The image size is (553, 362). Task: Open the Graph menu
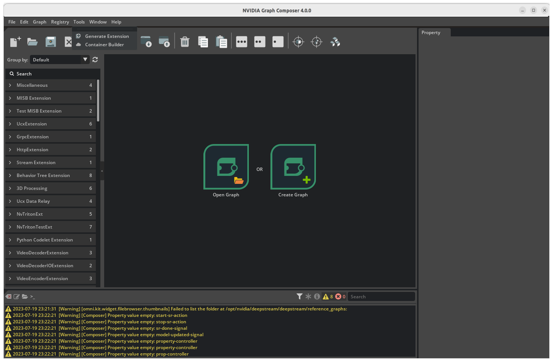pos(40,22)
